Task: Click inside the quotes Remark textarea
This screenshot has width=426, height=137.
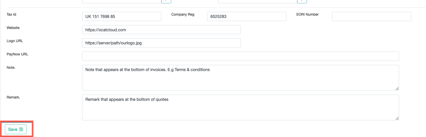Action: pos(240,107)
